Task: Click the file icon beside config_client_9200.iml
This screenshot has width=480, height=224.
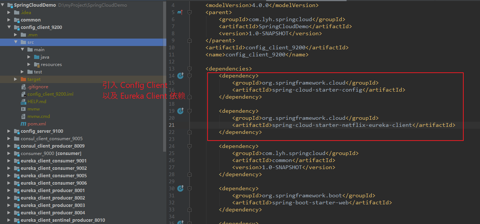Action: [x=23, y=94]
